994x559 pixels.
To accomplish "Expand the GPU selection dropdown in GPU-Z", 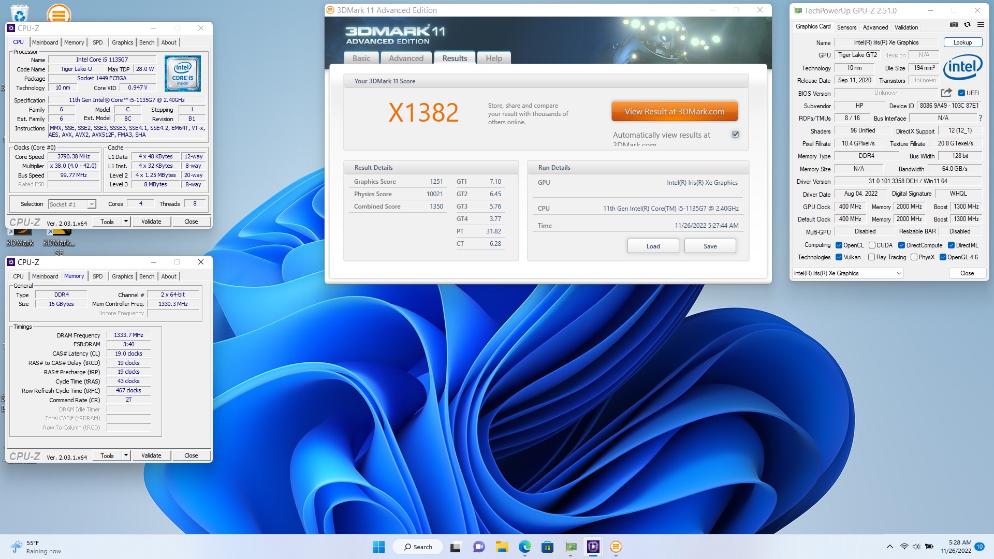I will pyautogui.click(x=848, y=273).
